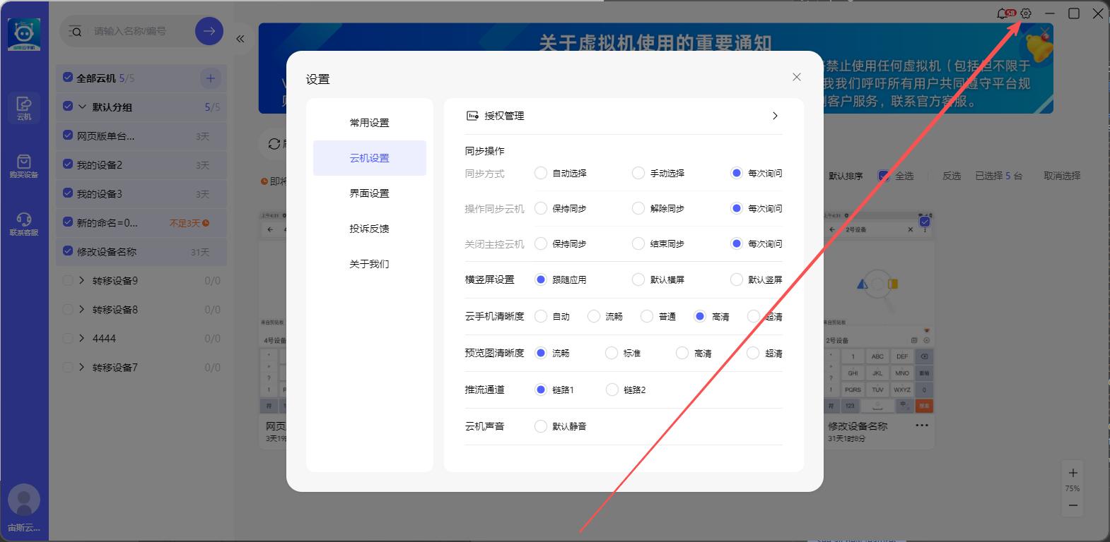Click the 授权管理 row label
1110x542 pixels.
click(x=504, y=116)
